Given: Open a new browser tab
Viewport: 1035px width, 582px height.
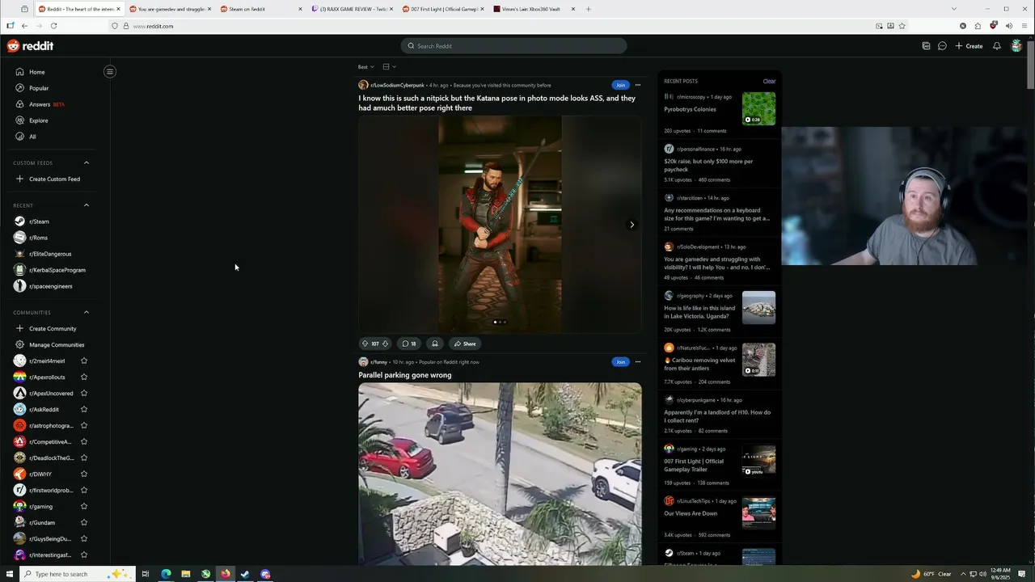Looking at the screenshot, I should point(588,9).
